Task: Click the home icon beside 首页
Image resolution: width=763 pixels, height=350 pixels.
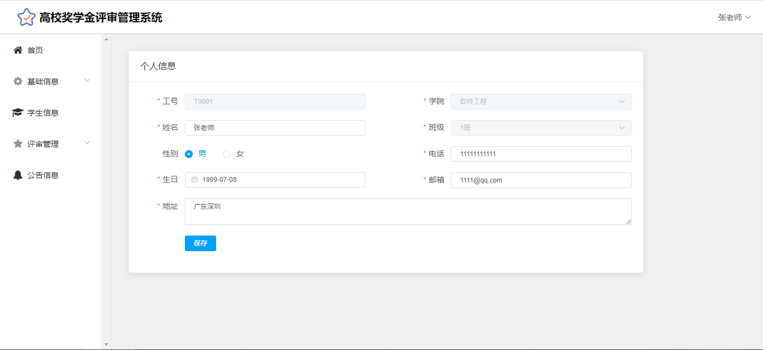Action: pos(18,50)
